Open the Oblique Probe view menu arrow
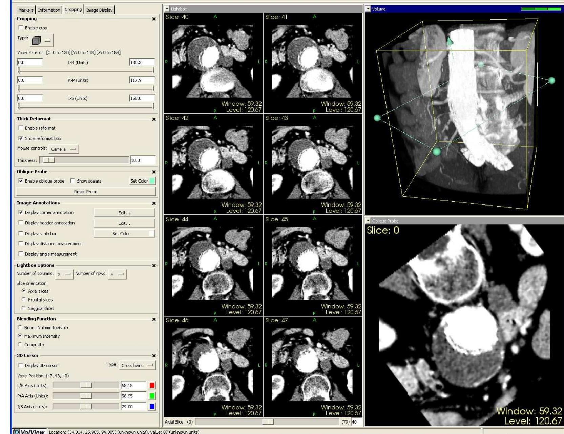Screen dimensions: 564x434 point(368,221)
